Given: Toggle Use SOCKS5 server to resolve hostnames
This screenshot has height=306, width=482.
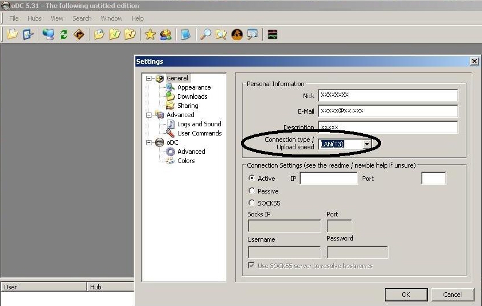Looking at the screenshot, I should click(251, 265).
